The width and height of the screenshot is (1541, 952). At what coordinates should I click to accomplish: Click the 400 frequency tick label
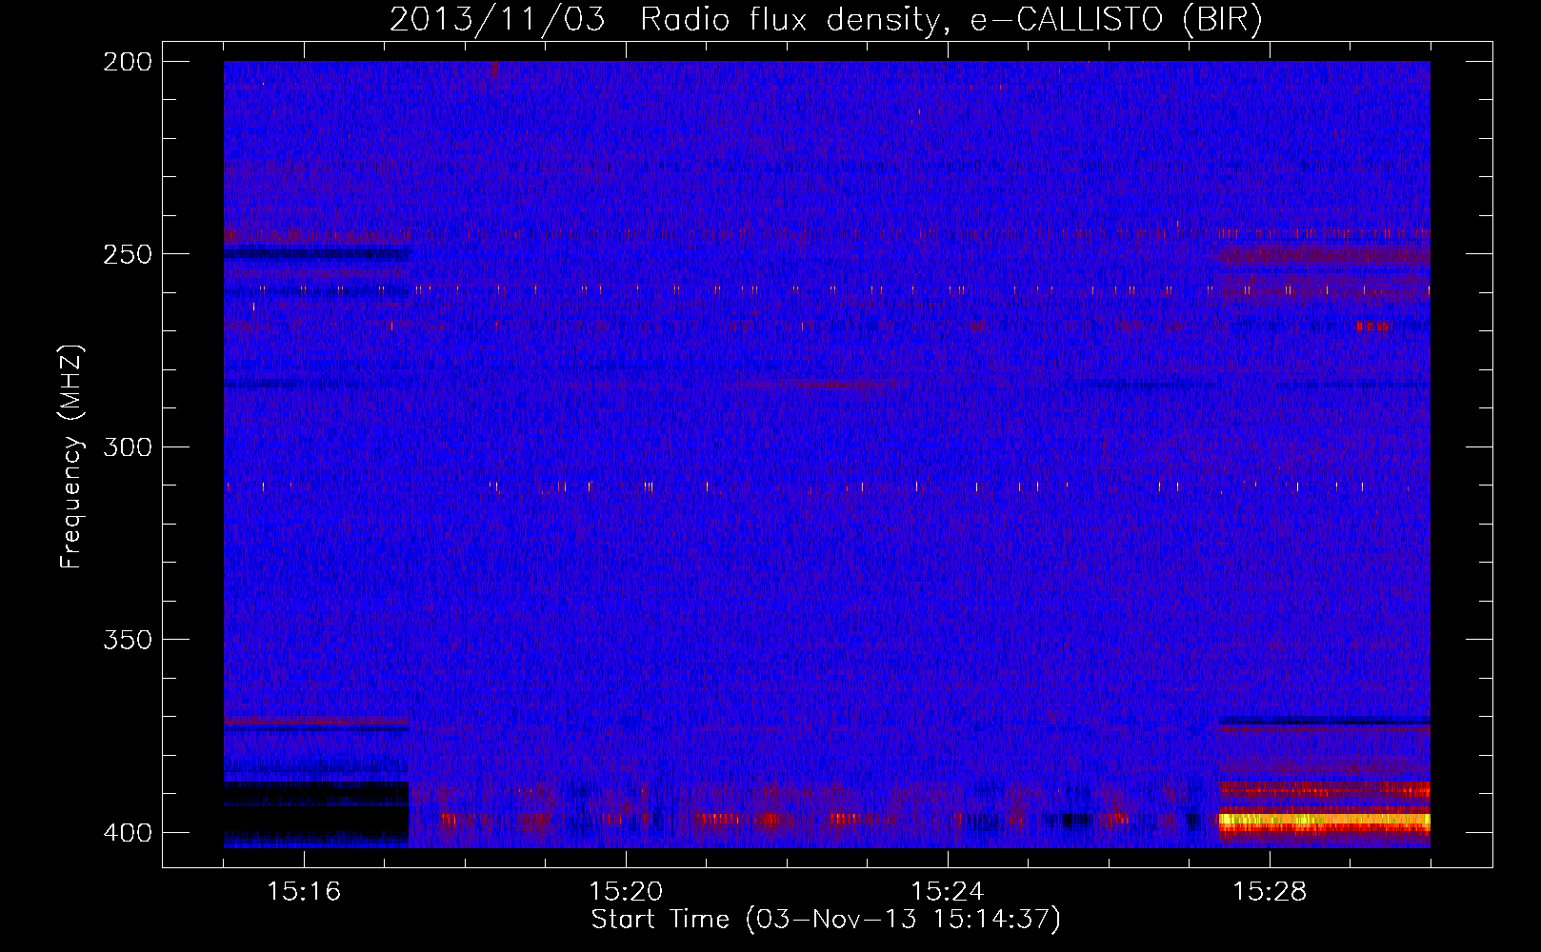pos(128,833)
